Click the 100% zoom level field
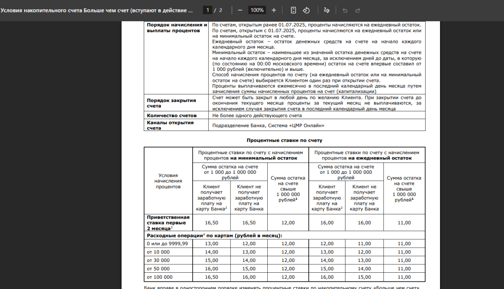504x289 pixels. pos(257,10)
